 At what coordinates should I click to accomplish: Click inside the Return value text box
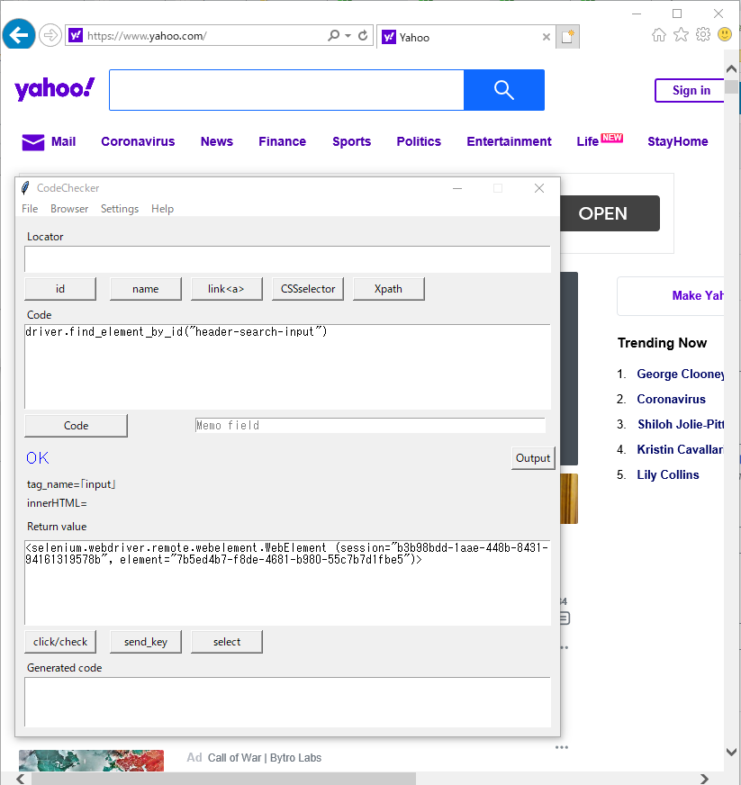click(x=287, y=582)
